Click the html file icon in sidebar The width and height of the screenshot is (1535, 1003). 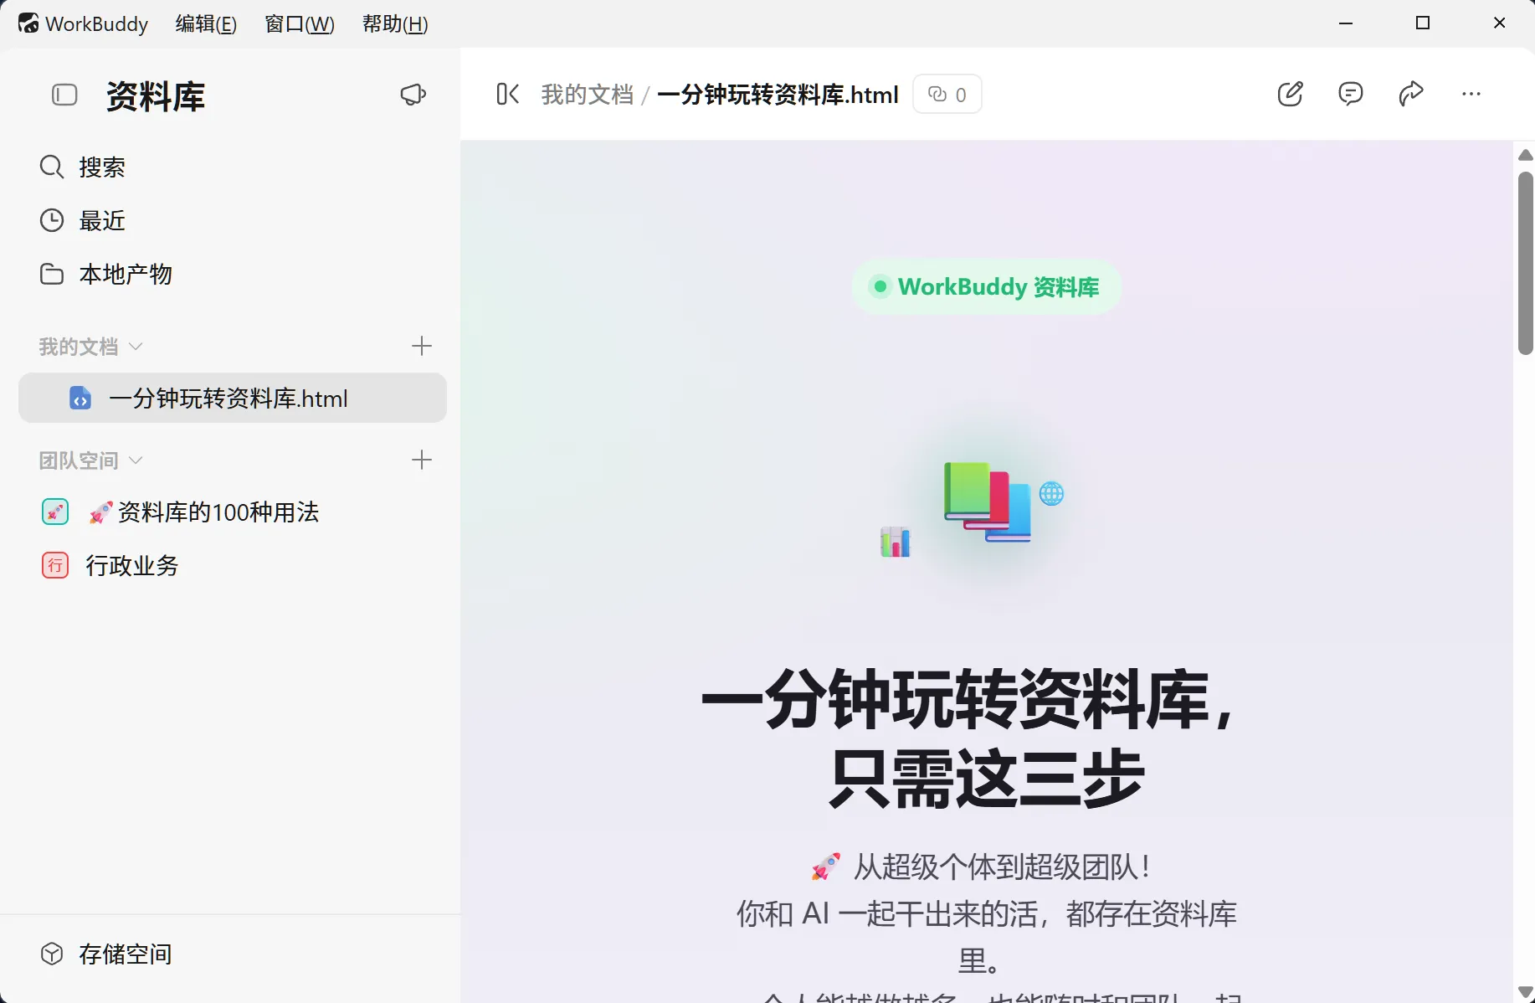pyautogui.click(x=80, y=399)
